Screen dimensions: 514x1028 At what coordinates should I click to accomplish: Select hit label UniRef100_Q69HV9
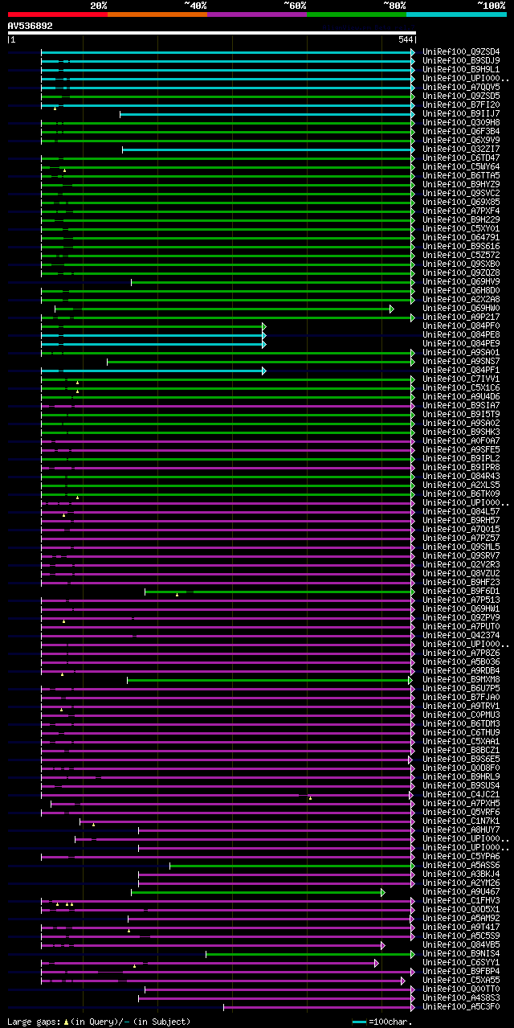(x=461, y=282)
